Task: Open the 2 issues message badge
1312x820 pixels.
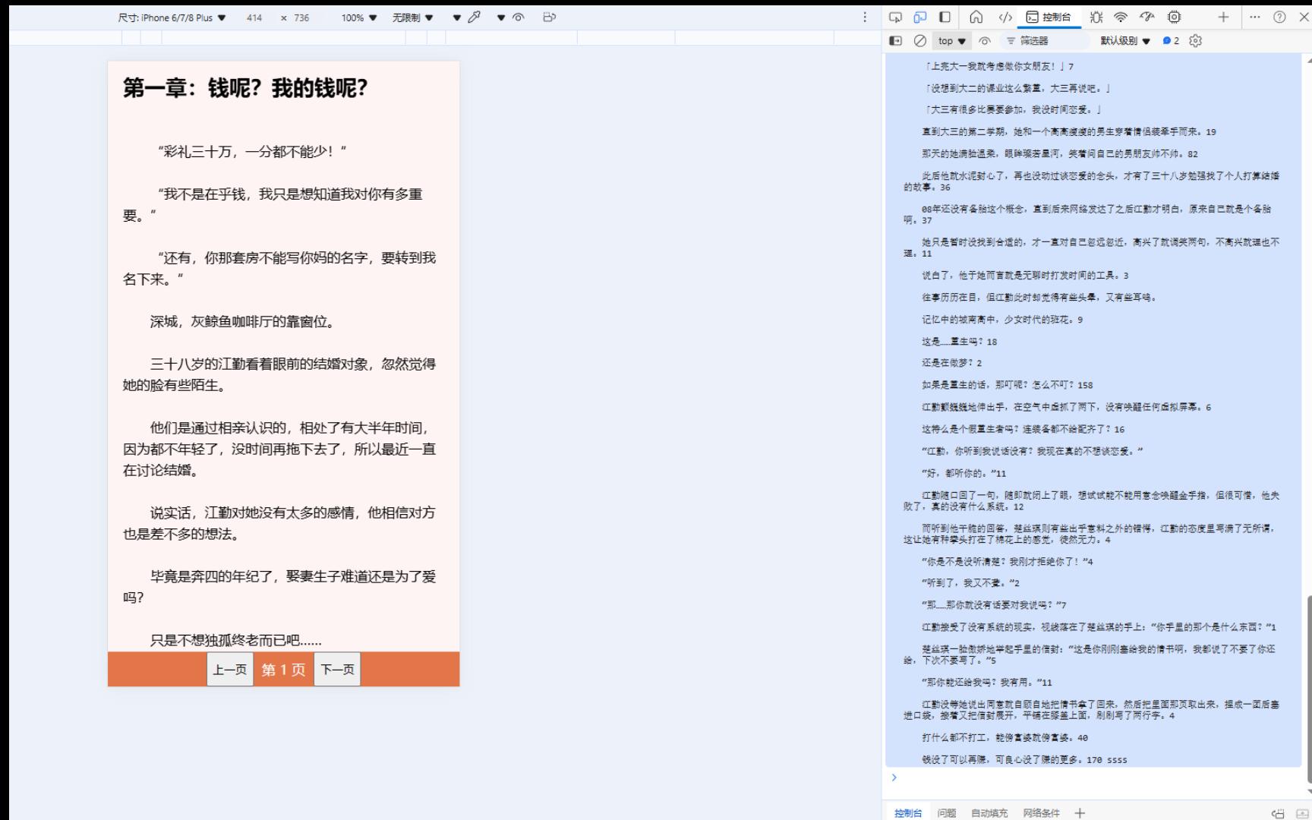Action: (x=1171, y=41)
